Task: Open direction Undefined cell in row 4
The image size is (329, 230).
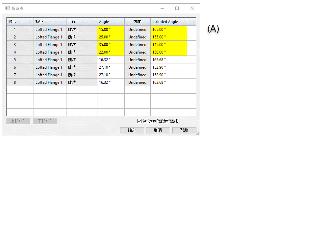Action: pos(137,52)
